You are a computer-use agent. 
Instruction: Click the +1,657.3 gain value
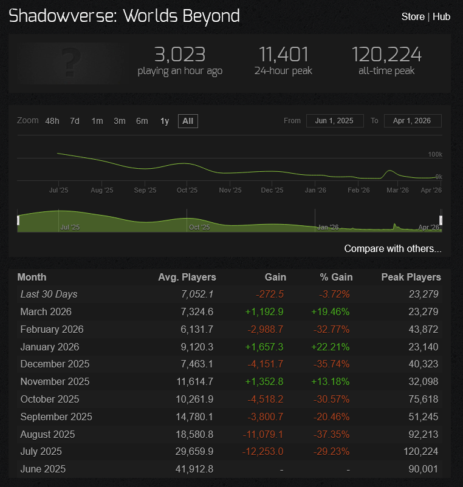[x=264, y=347]
